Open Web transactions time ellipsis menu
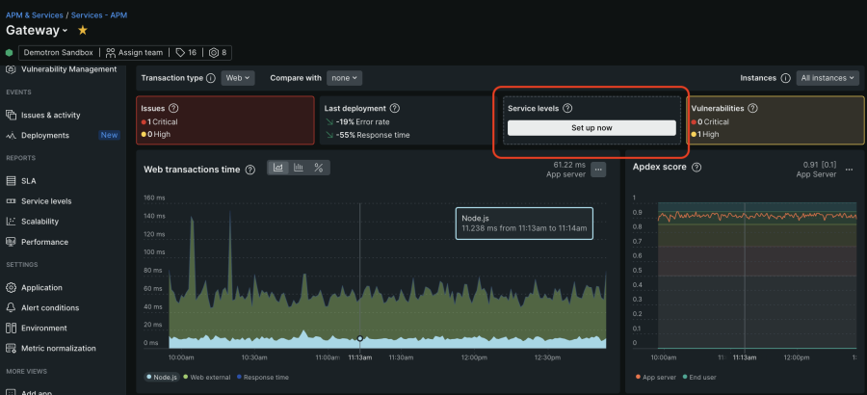867x395 pixels. [598, 170]
